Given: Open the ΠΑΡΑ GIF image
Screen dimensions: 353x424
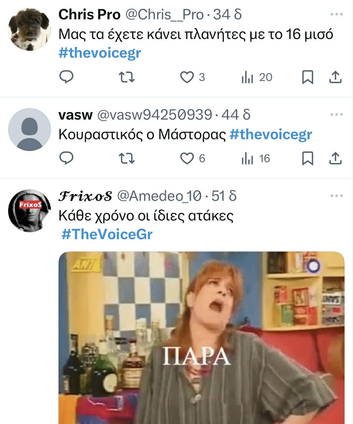Looking at the screenshot, I should point(202,338).
